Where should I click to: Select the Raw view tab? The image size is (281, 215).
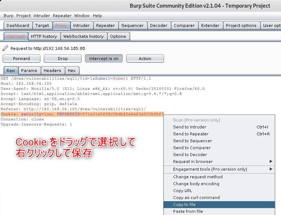pyautogui.click(x=11, y=71)
